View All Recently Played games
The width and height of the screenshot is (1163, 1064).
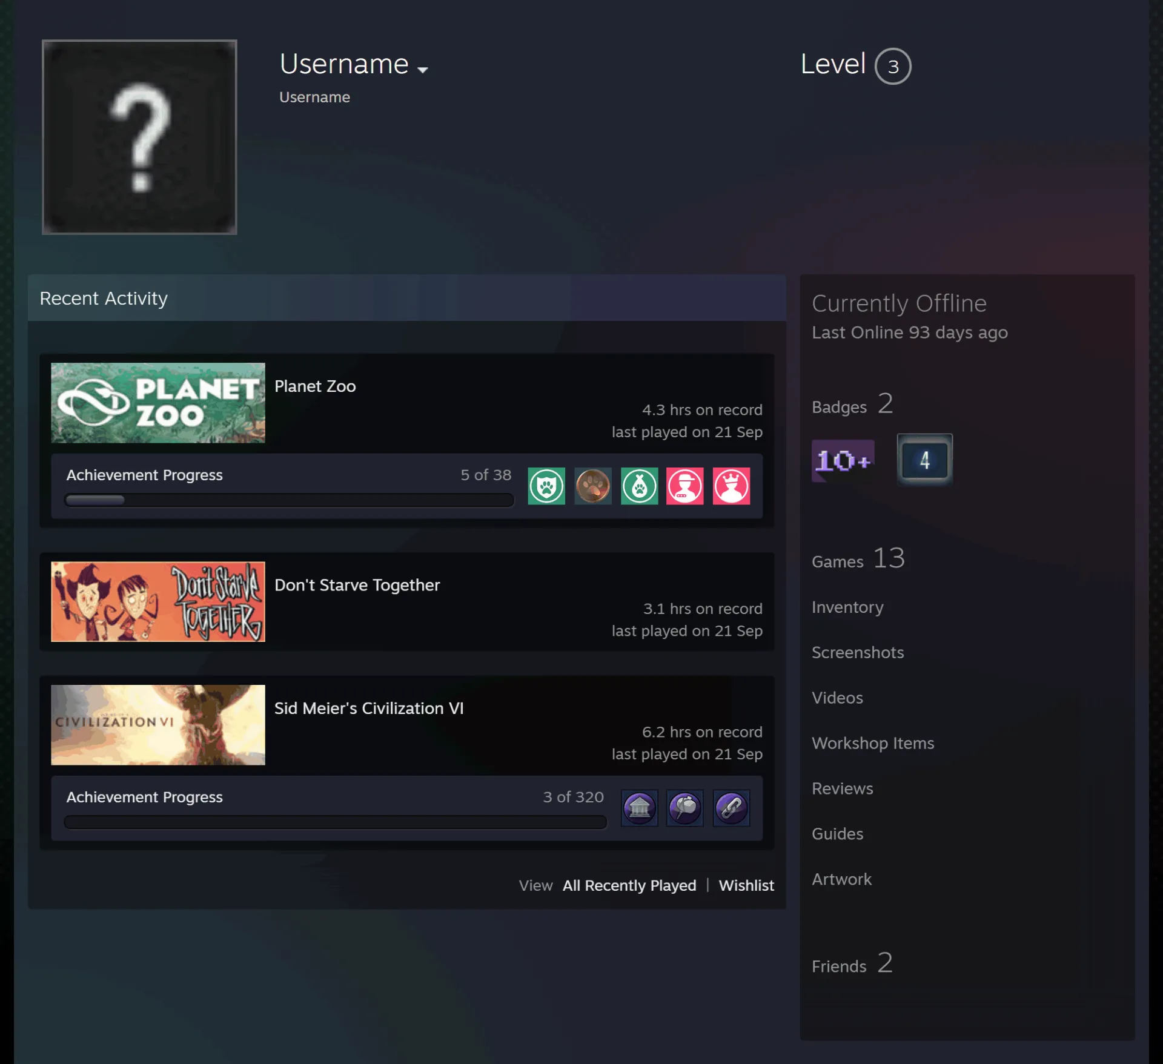pos(629,885)
